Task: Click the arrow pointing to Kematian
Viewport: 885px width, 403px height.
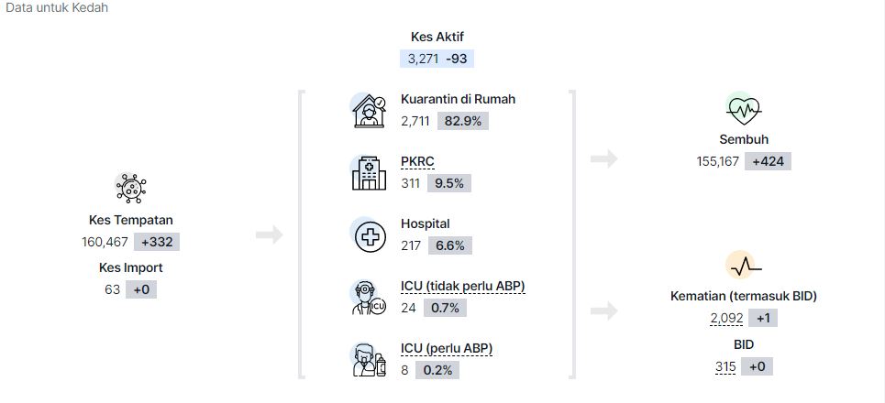Action: 604,310
